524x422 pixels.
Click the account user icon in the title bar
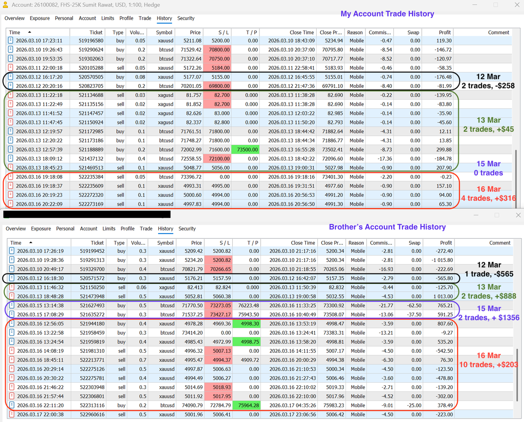(x=5, y=5)
